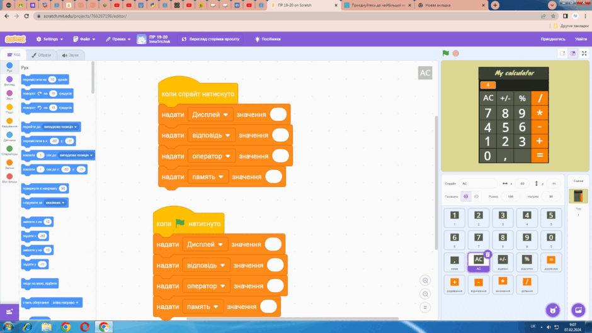Select the Sensing block category
Viewport: 592px width, 333px height.
pos(9,137)
